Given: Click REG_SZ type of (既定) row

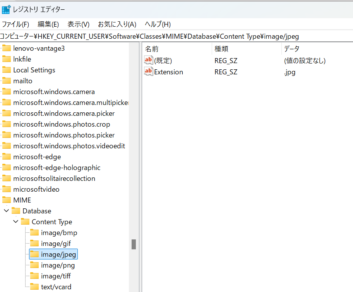Looking at the screenshot, I should point(226,61).
